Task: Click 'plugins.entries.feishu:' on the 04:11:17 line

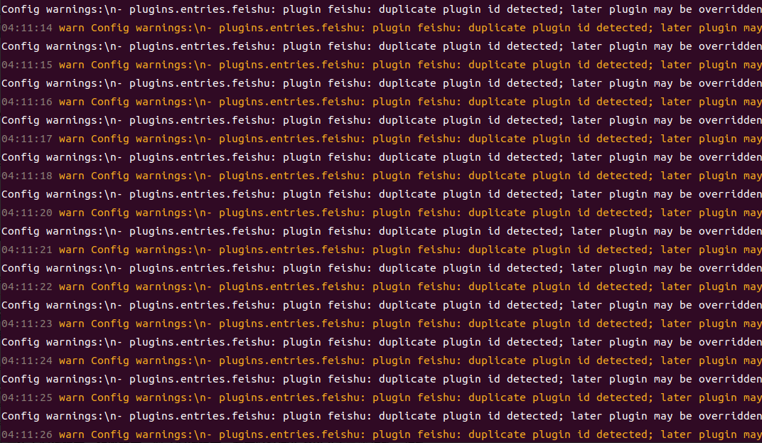Action: coord(292,139)
